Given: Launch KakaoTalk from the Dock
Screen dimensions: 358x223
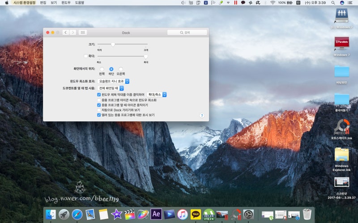Looking at the screenshot, I should coord(196,214).
